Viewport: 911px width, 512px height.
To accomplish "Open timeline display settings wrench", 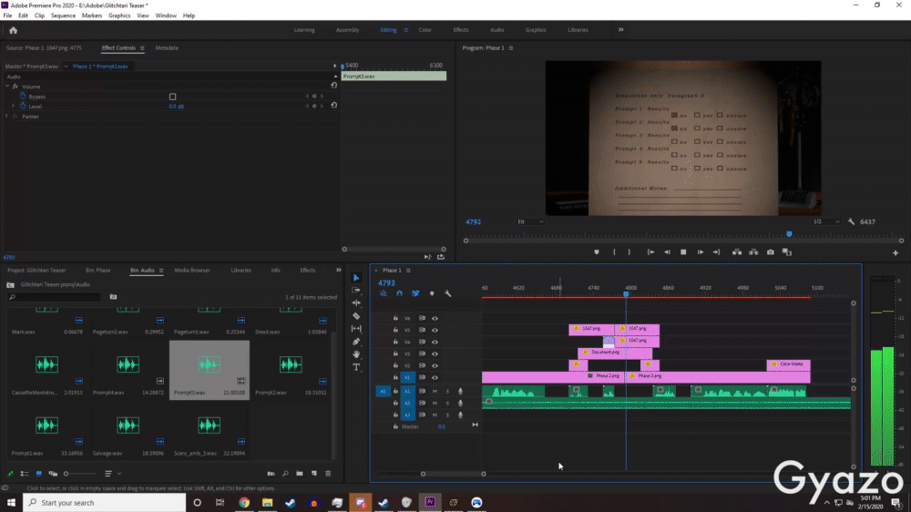I will coord(448,293).
